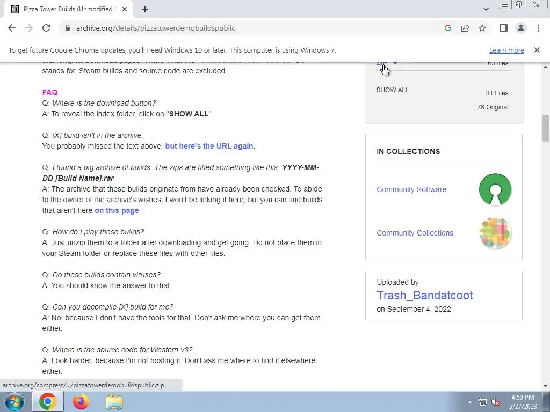This screenshot has height=412, width=550.
Task: Open Community Software green icon thumbnail
Action: pyautogui.click(x=495, y=189)
